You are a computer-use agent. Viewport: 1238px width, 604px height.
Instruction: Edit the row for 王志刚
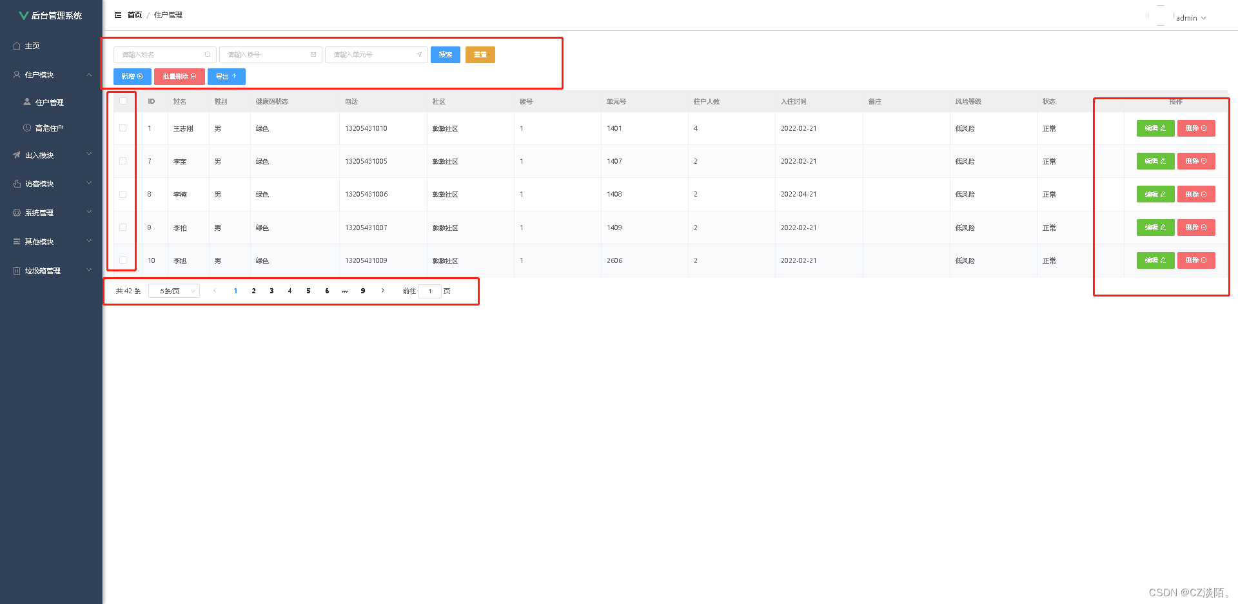pyautogui.click(x=1155, y=128)
